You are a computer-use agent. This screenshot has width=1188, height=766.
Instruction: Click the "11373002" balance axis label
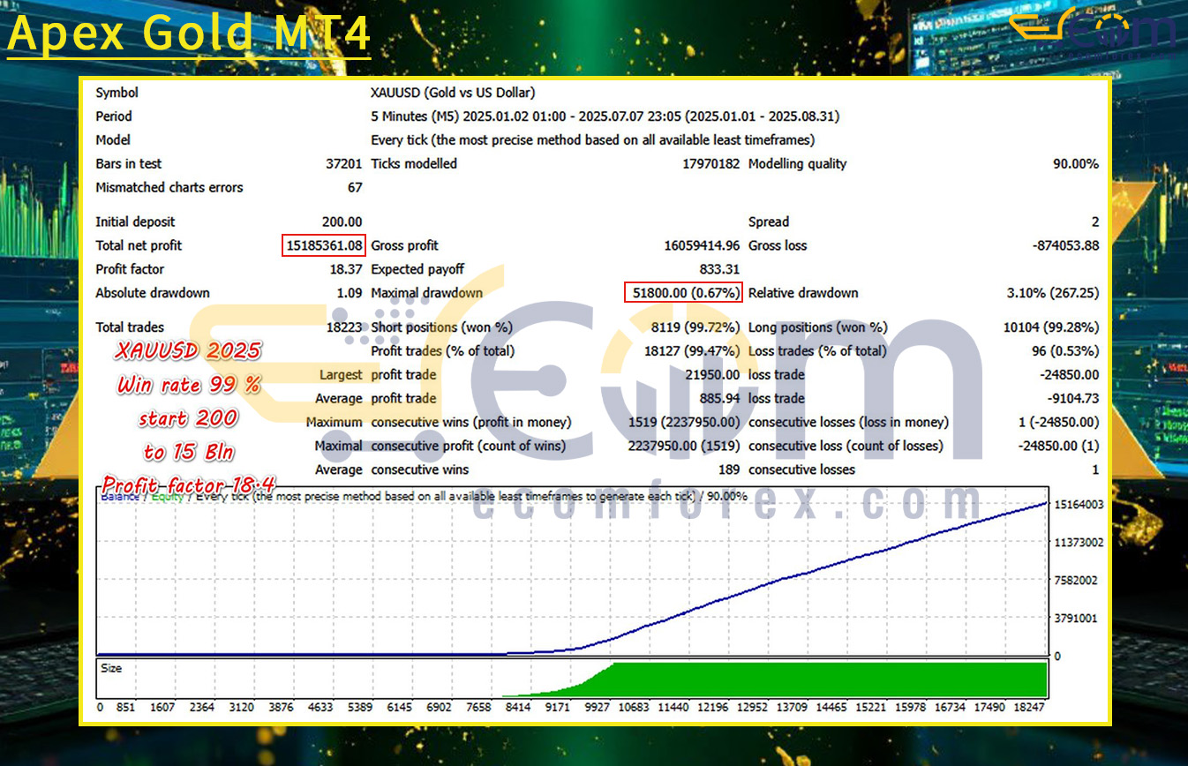[1079, 543]
